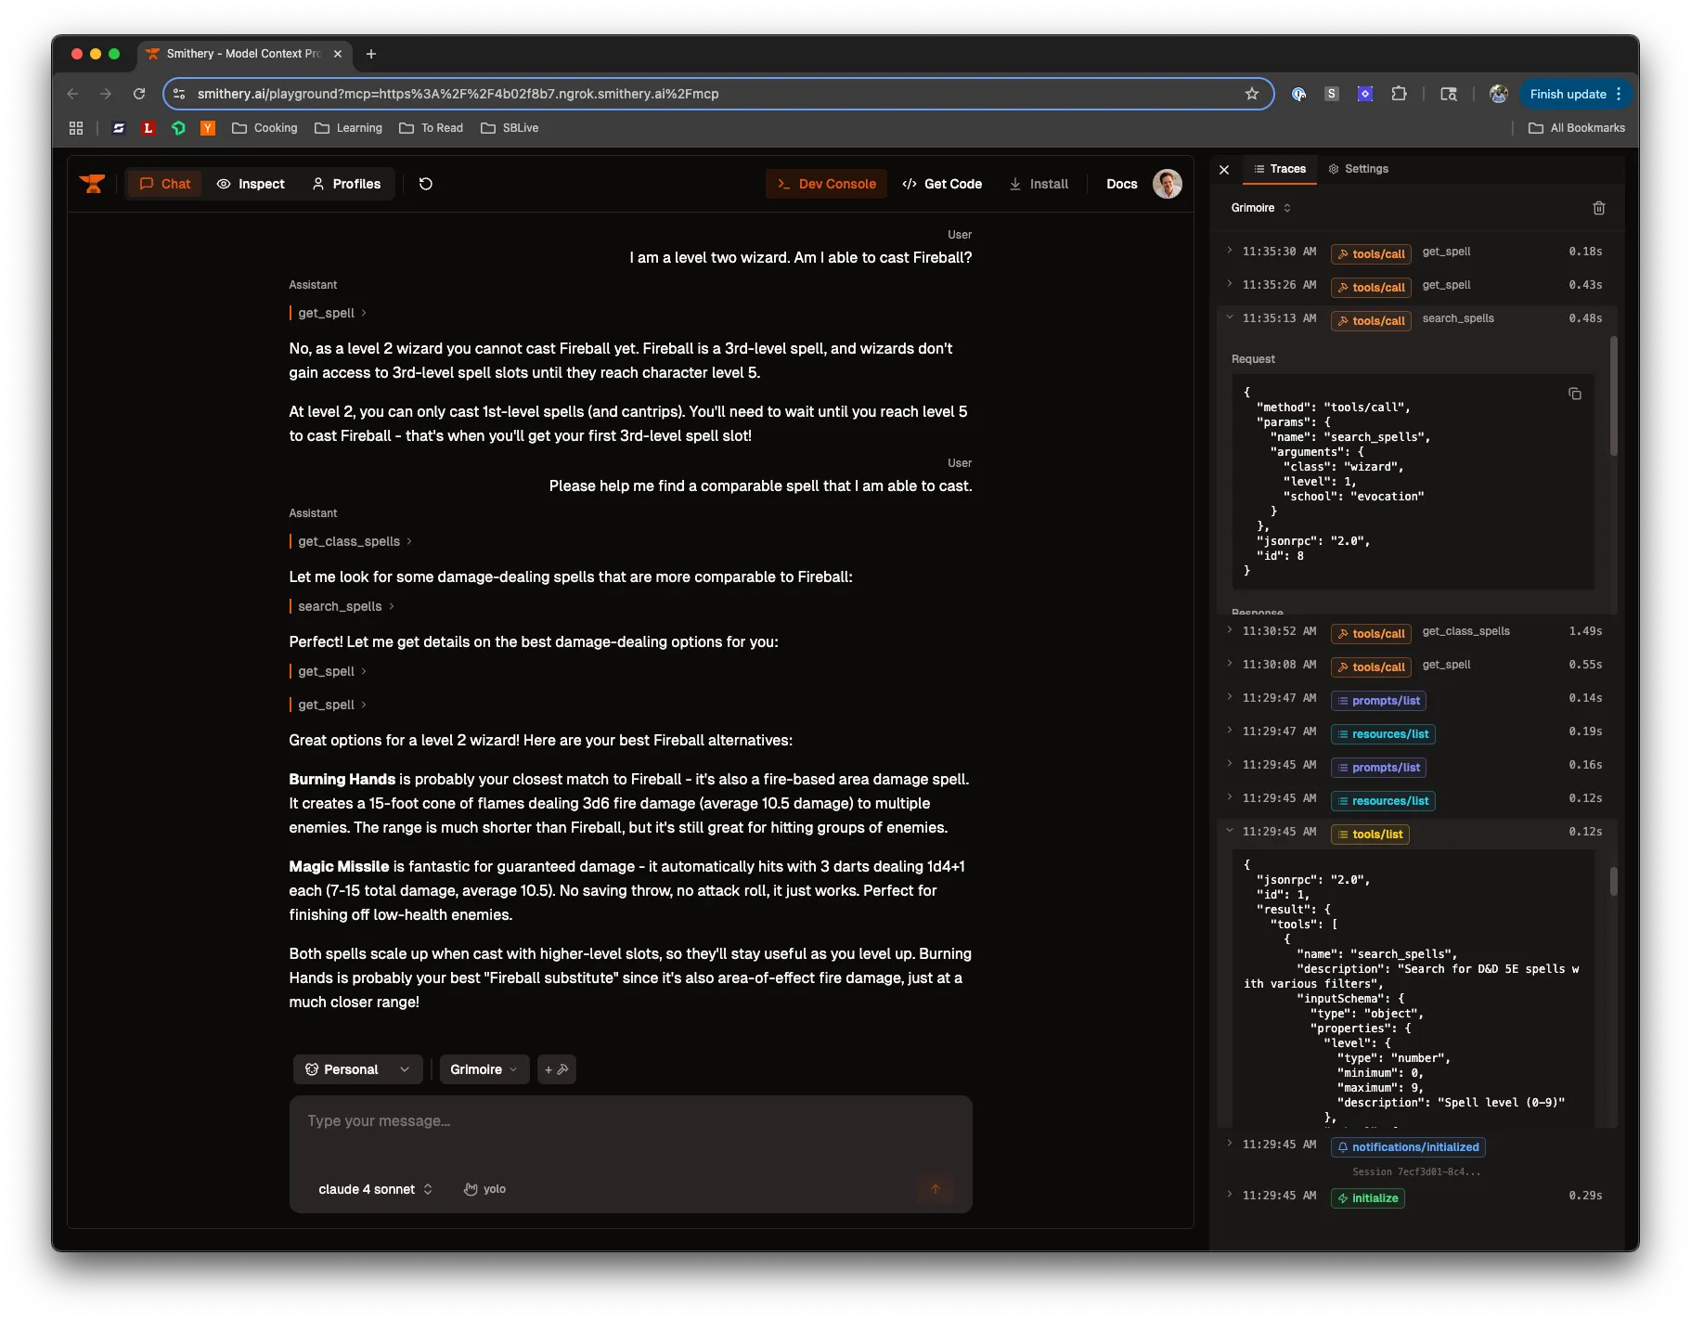Viewport: 1691px width, 1320px height.
Task: Click the S extension icon in toolbar
Action: tap(1332, 94)
